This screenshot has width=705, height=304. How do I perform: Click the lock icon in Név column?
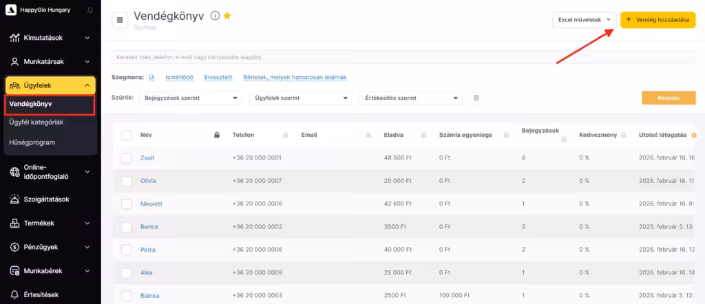(216, 135)
